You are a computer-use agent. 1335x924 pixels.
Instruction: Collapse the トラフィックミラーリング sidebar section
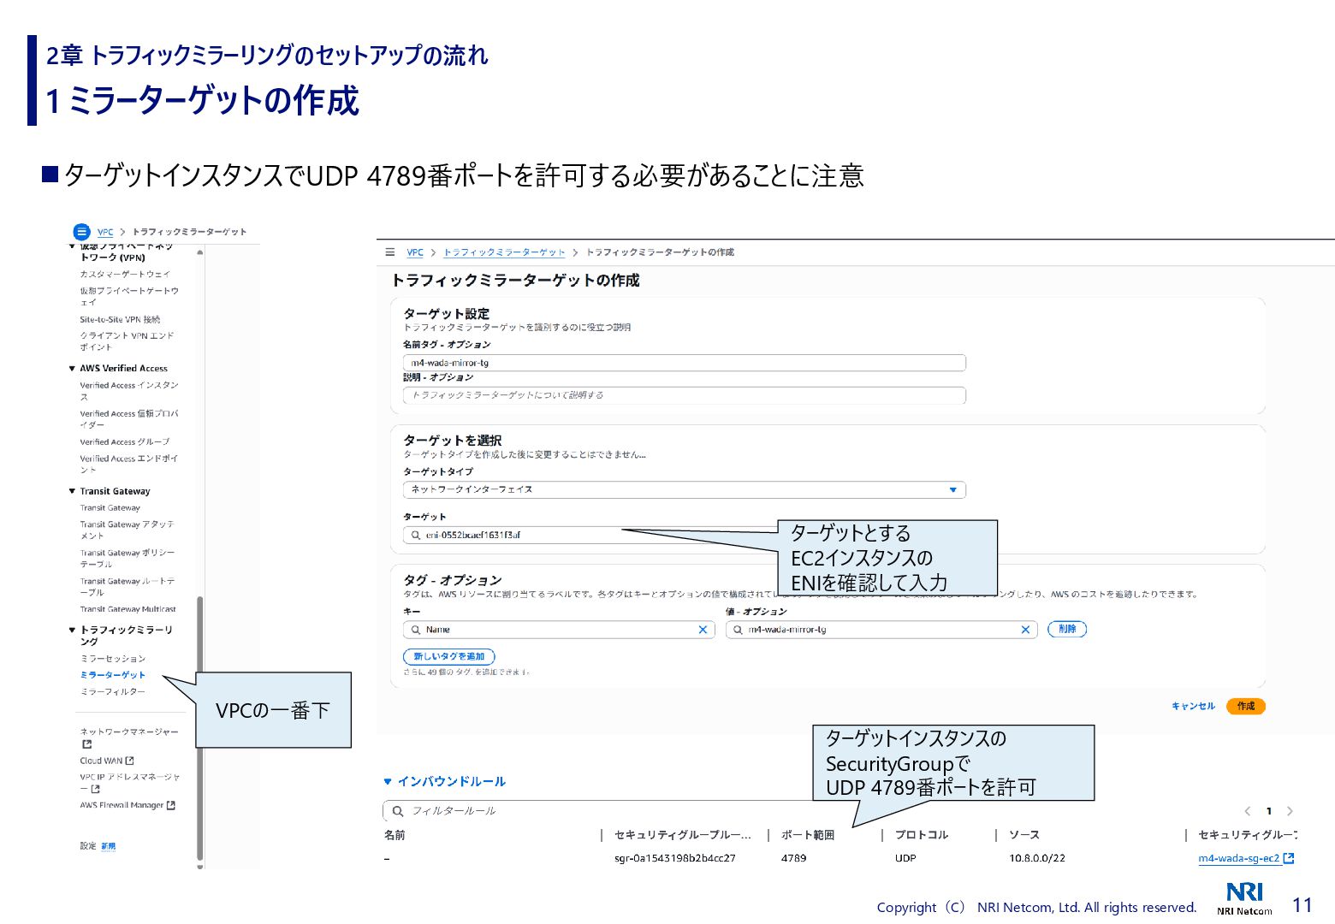pos(72,630)
